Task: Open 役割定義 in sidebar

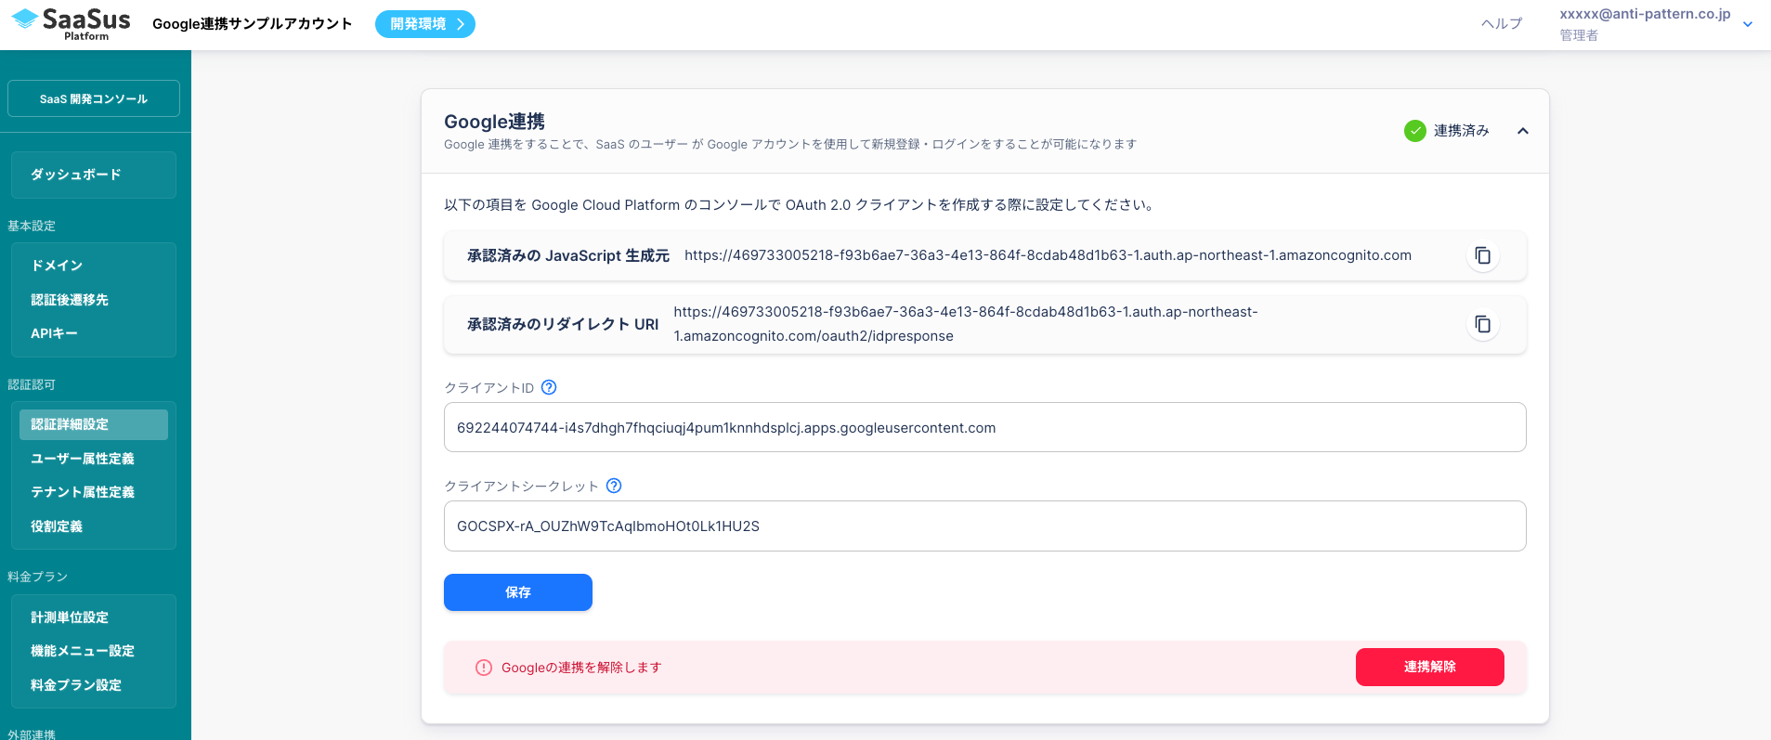Action: tap(57, 526)
